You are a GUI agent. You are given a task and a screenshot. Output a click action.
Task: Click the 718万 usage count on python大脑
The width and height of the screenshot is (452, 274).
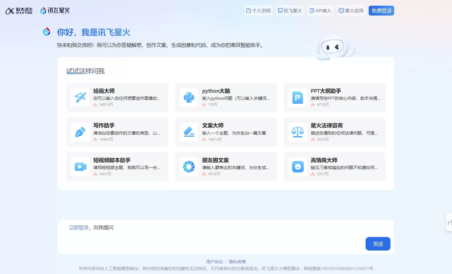[213, 105]
